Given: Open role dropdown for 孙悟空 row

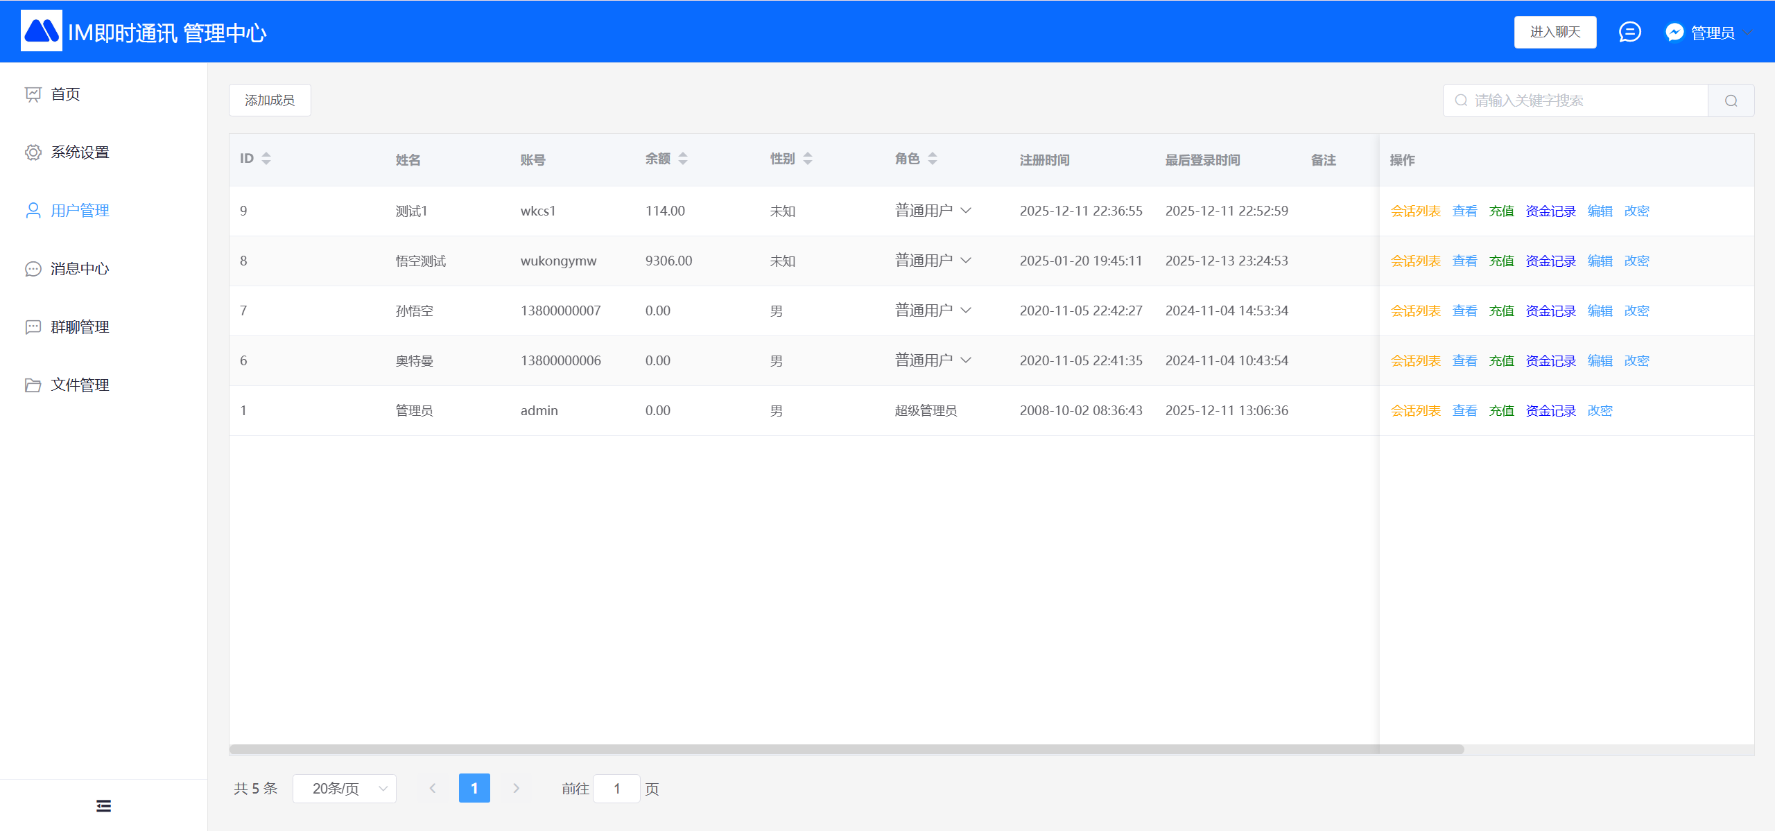Looking at the screenshot, I should pos(966,310).
